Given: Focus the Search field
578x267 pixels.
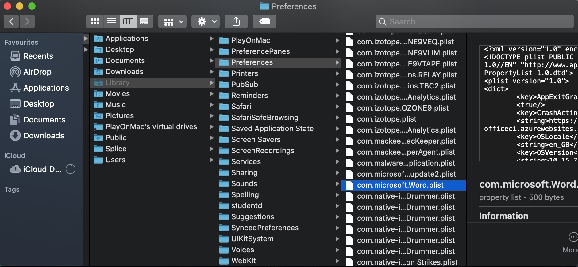Looking at the screenshot, I should coord(474,21).
